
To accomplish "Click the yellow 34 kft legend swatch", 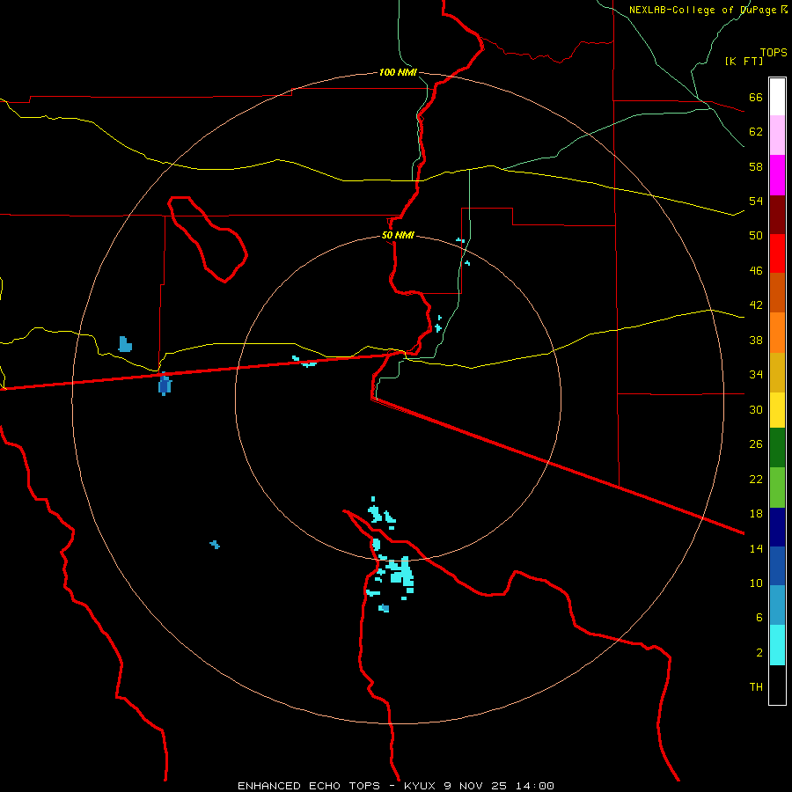I will pyautogui.click(x=777, y=410).
